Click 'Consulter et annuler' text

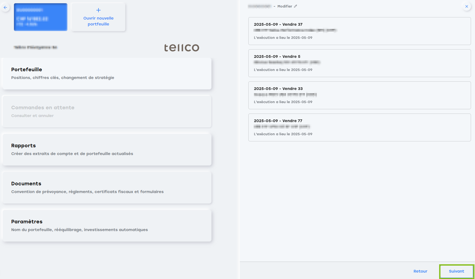32,116
